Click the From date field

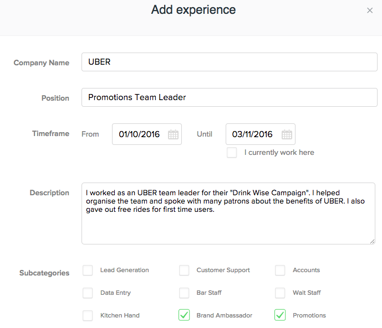click(140, 134)
